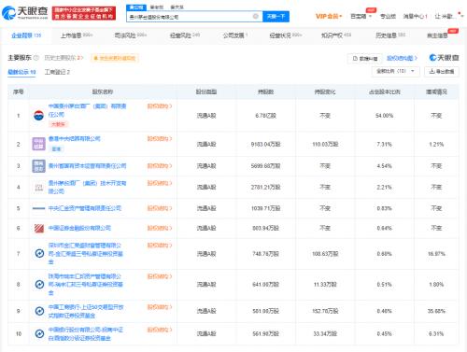This screenshot has width=467, height=352.
Task: Open the purple logo of shareholder row 2
Action: 38,144
